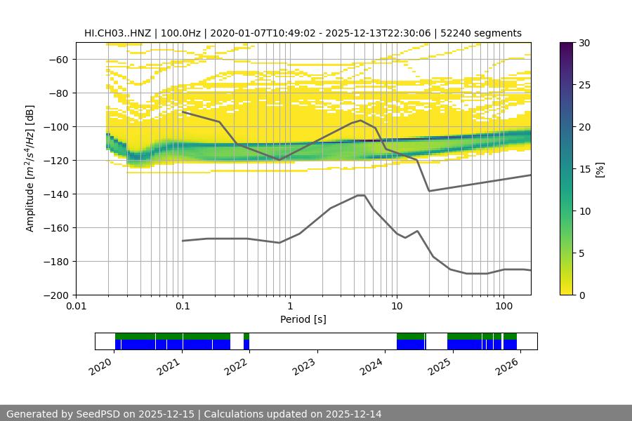Click the 2020 timeline year label
Image resolution: width=632 pixels, height=421 pixels.
coord(103,366)
